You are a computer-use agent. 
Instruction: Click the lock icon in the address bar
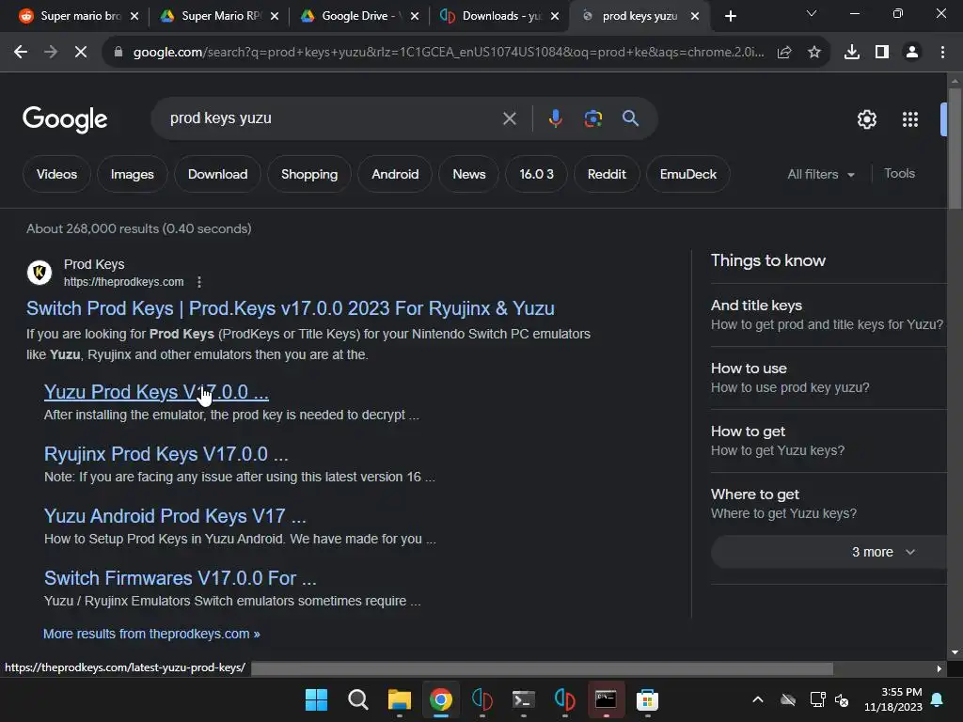118,53
